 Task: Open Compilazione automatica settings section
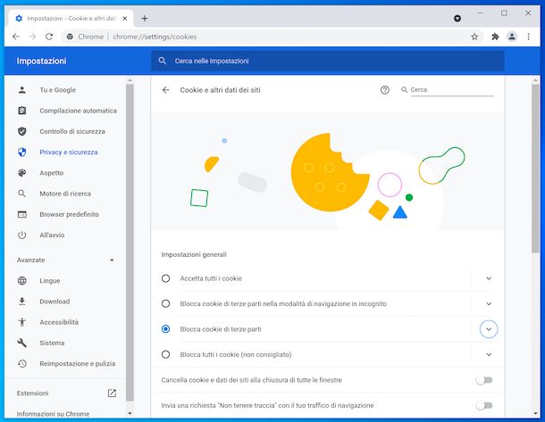point(79,111)
